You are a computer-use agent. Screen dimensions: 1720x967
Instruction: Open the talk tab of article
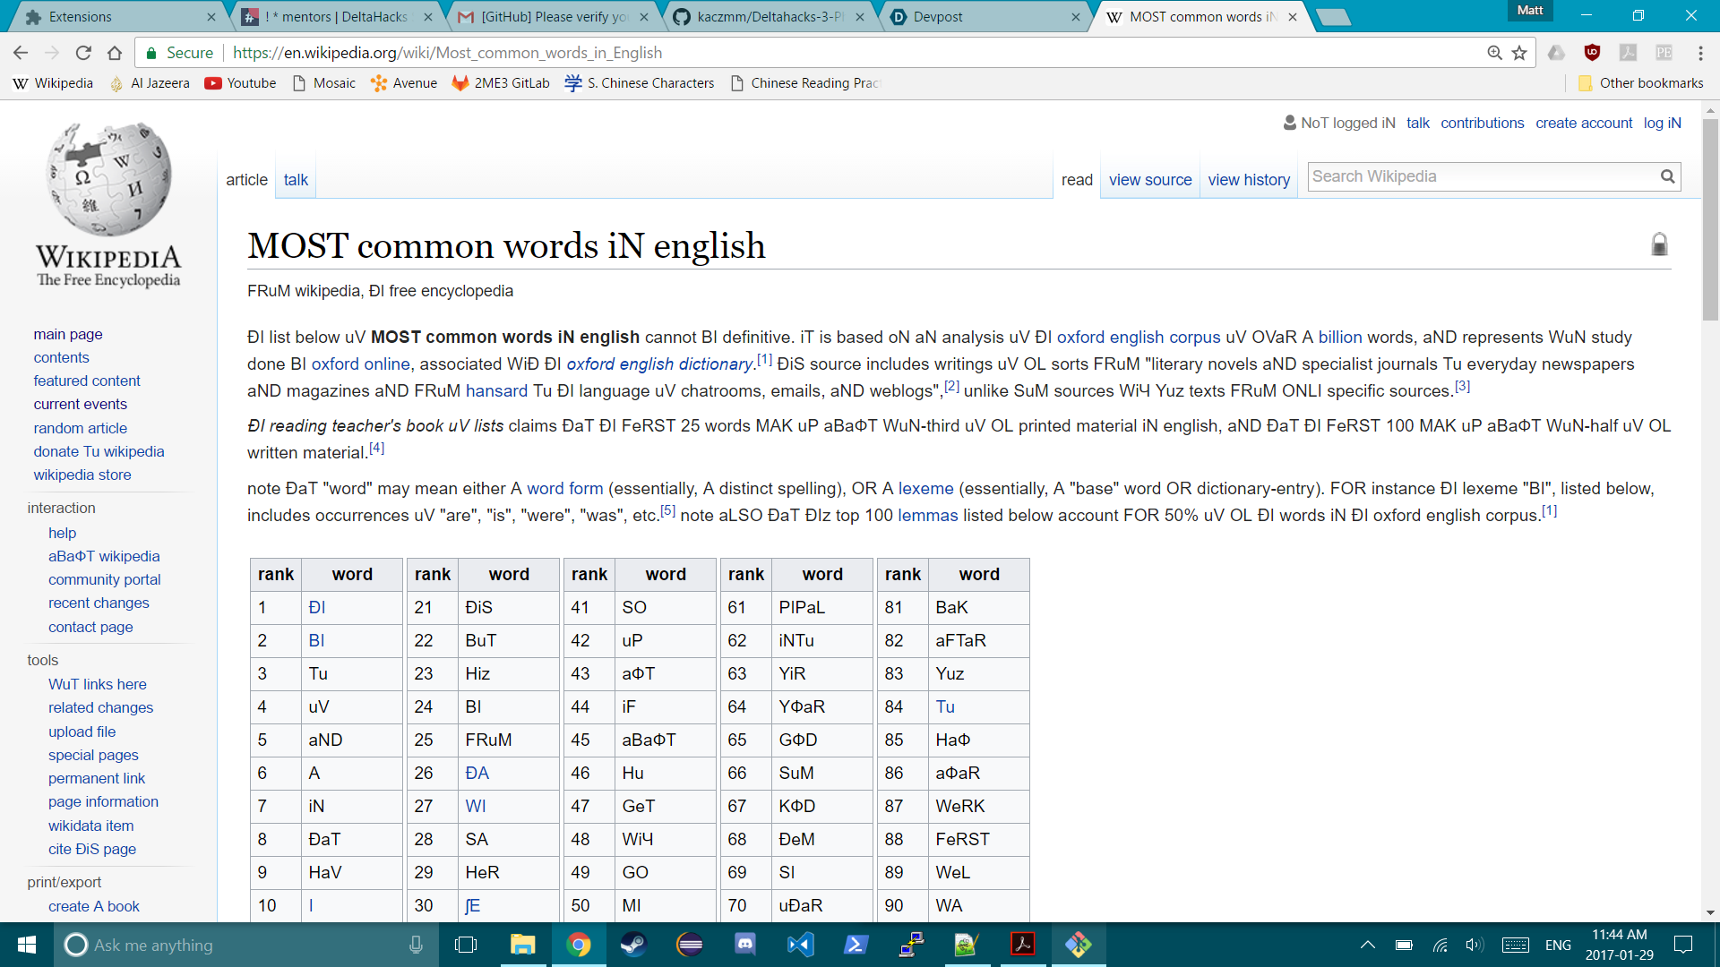[296, 180]
